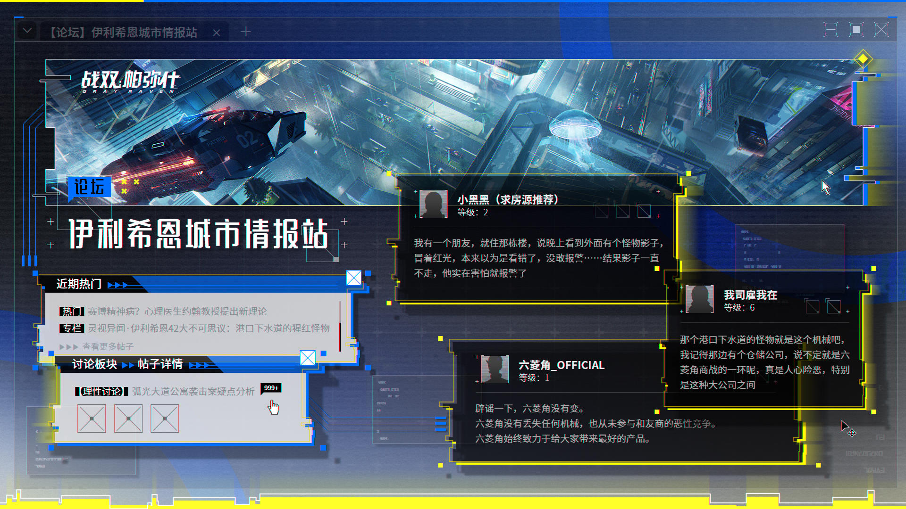Open the 赛博精神病 hot post link
This screenshot has width=906, height=509.
(176, 312)
